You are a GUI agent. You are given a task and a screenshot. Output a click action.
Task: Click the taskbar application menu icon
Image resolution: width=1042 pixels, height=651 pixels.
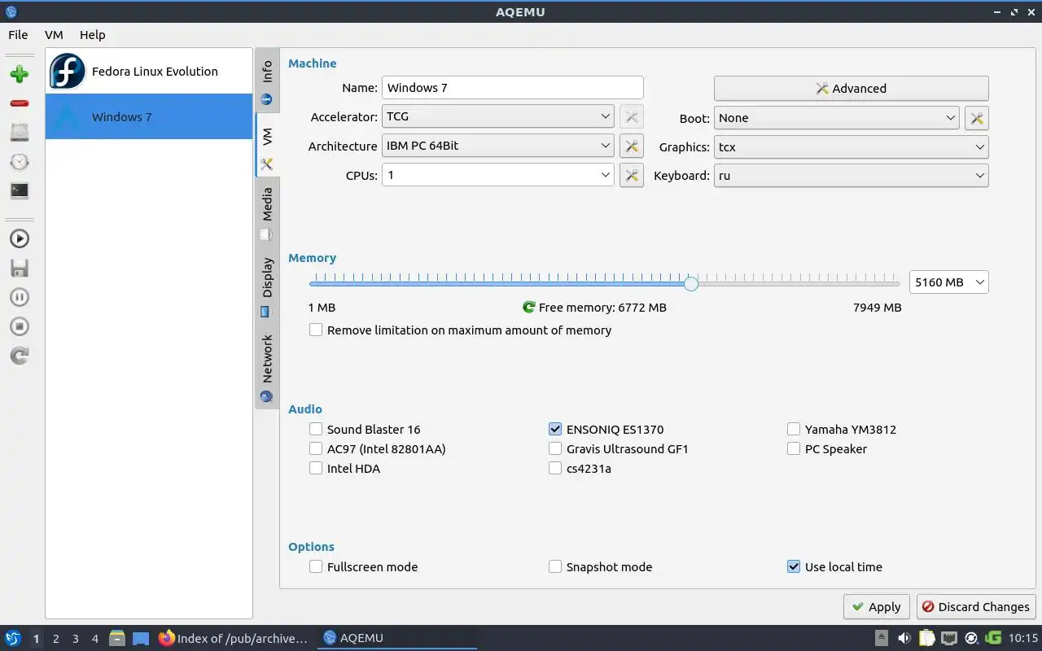[x=13, y=638]
